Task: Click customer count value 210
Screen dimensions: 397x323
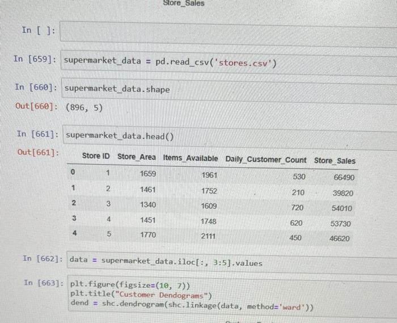Action: (x=298, y=192)
